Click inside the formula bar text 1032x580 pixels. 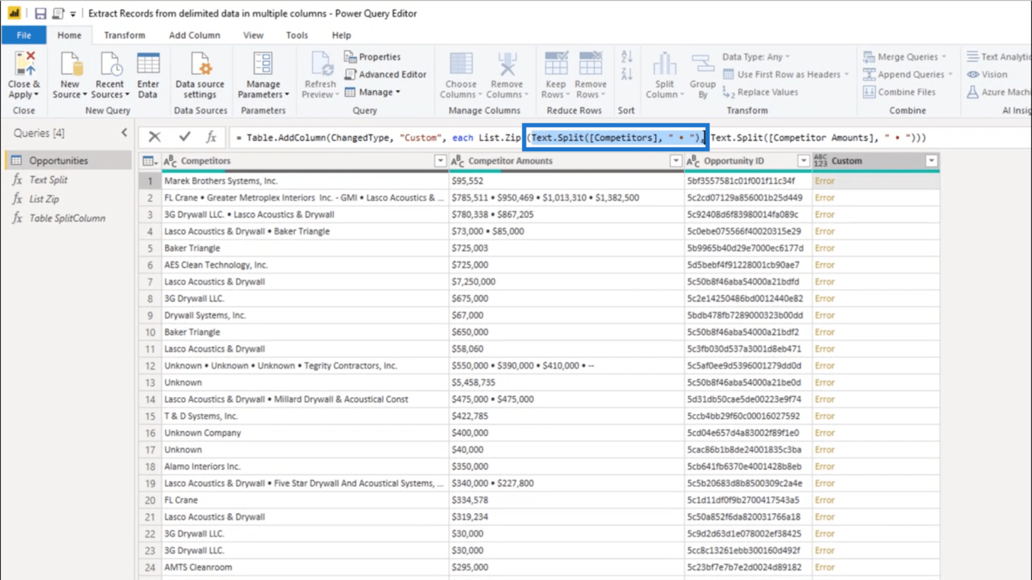[x=580, y=137]
